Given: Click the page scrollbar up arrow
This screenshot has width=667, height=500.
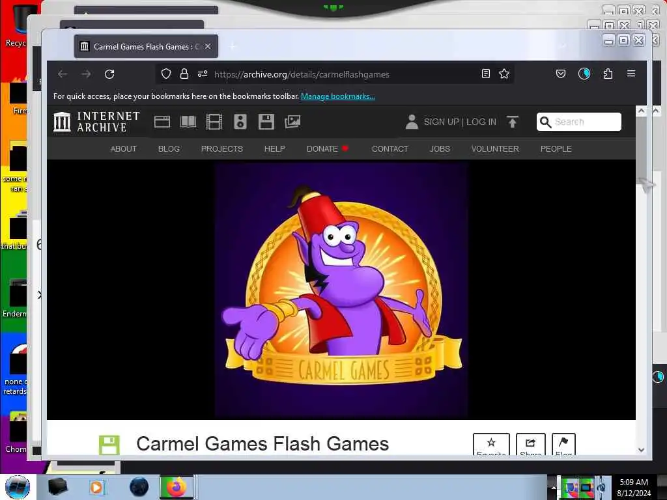Looking at the screenshot, I should coord(641,111).
